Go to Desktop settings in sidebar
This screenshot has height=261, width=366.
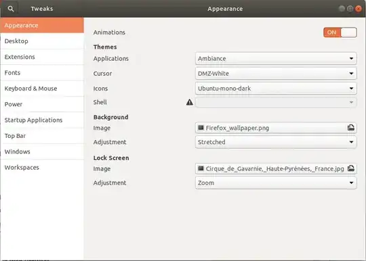(42, 41)
